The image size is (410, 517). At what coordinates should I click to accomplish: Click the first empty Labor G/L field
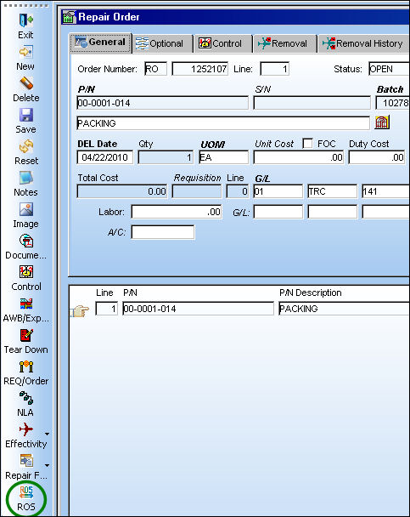click(x=278, y=212)
